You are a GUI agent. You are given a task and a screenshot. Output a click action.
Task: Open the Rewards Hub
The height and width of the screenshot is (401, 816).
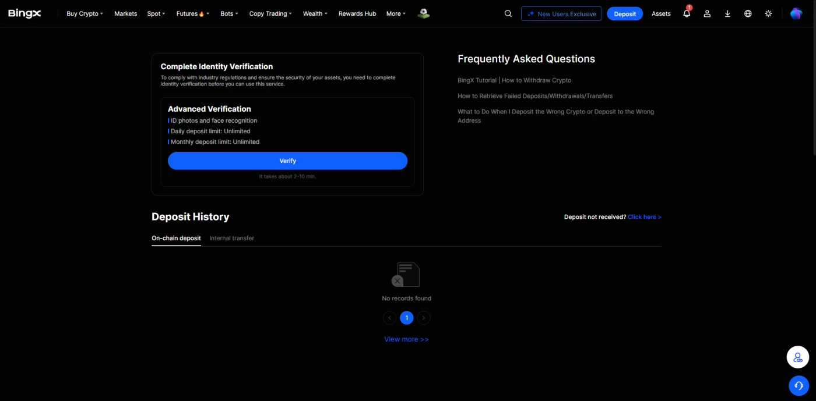(357, 13)
